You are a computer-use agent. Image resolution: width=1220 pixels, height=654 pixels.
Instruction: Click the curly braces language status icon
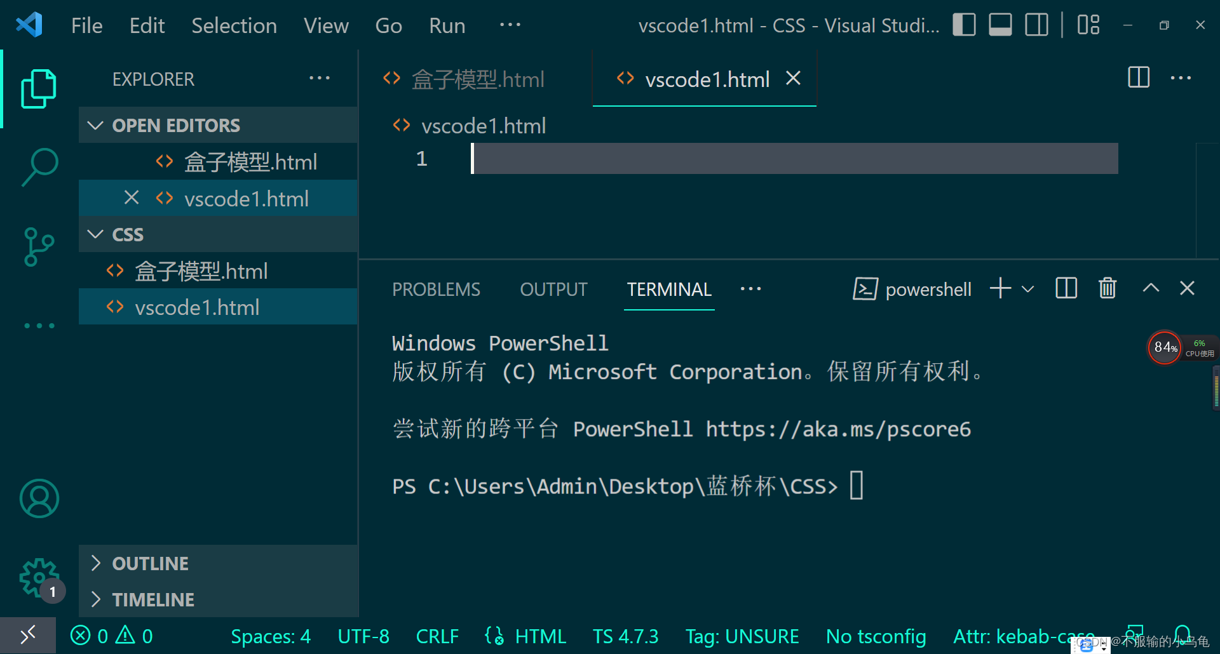494,635
